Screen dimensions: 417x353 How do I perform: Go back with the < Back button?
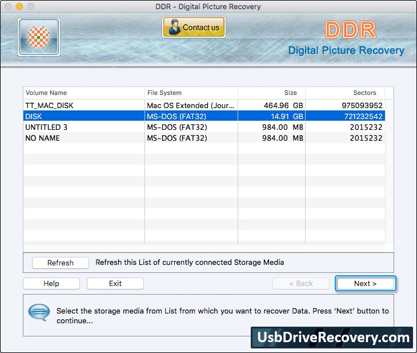(301, 283)
